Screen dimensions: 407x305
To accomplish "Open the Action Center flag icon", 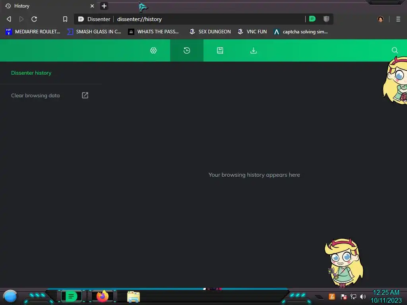I will pyautogui.click(x=344, y=296).
